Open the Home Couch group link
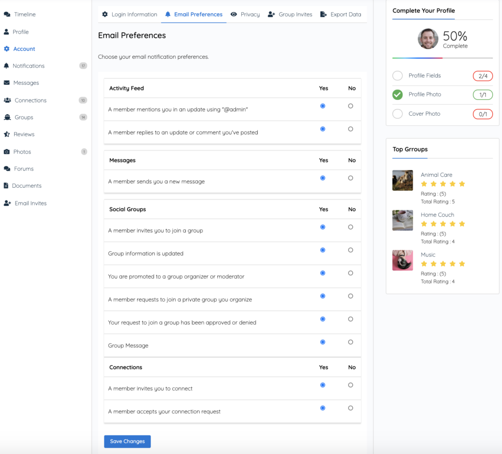The width and height of the screenshot is (502, 454). [437, 215]
